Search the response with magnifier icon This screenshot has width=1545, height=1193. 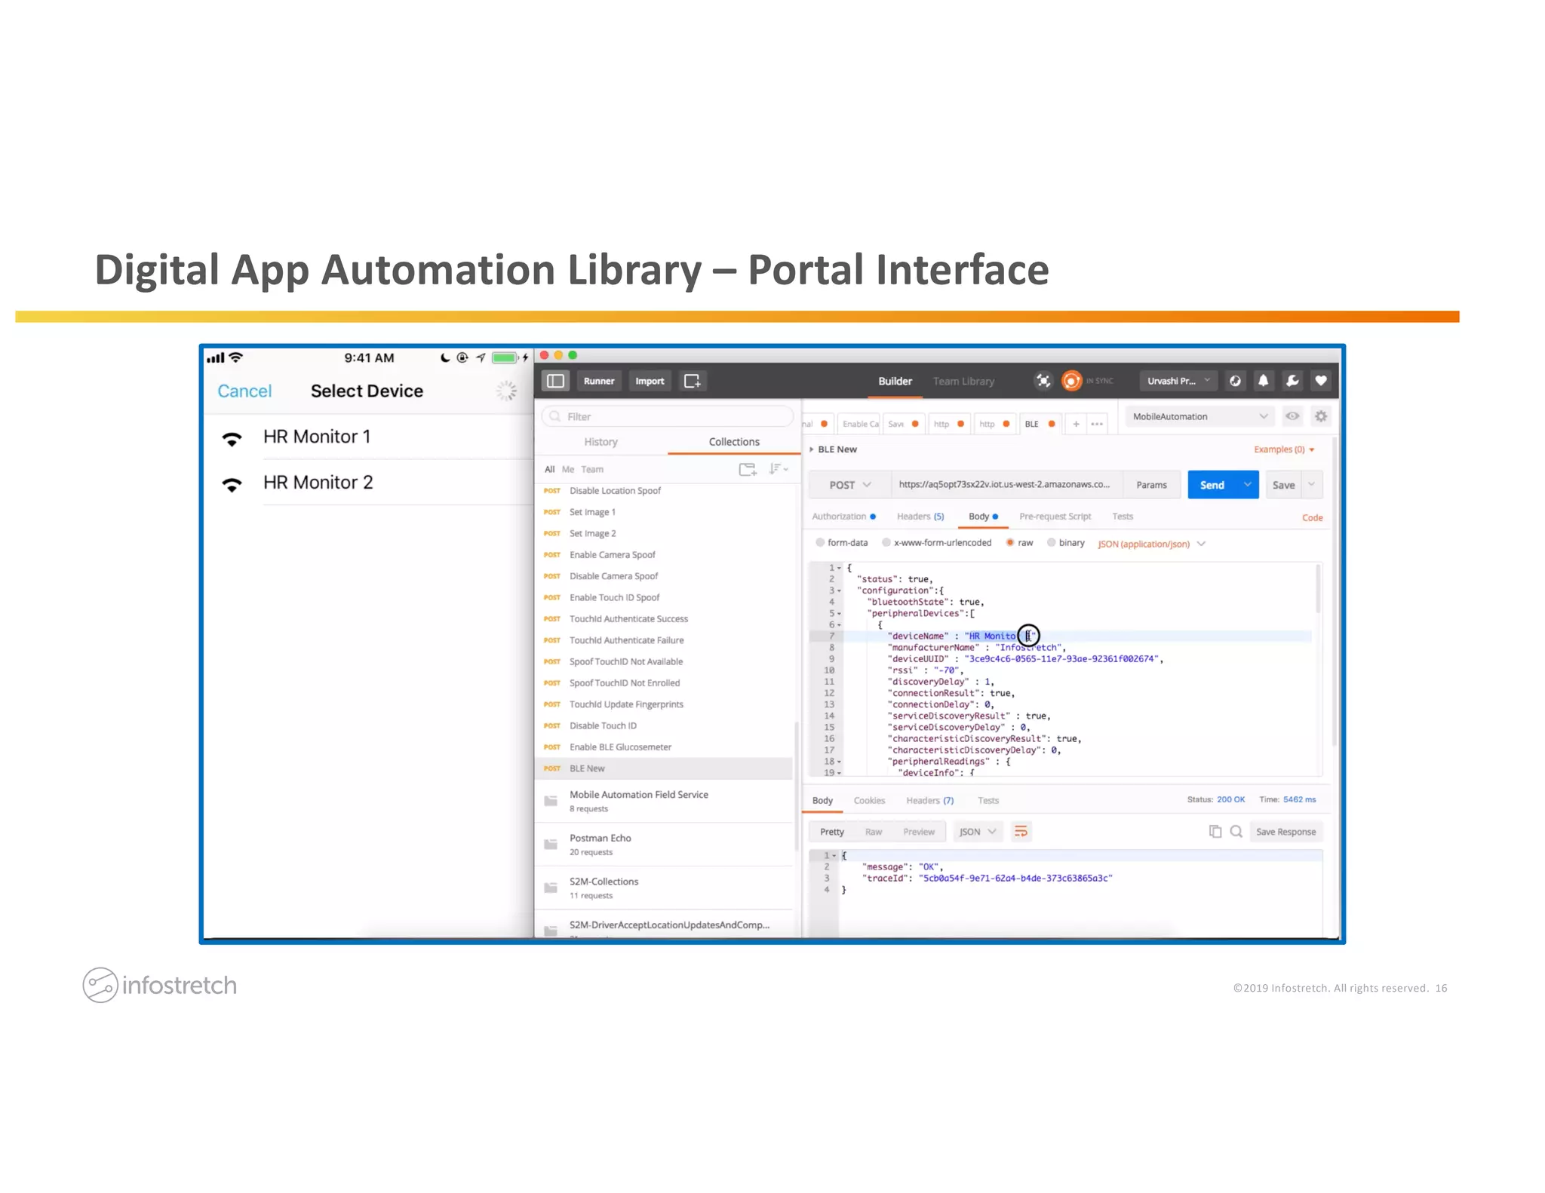[1236, 831]
